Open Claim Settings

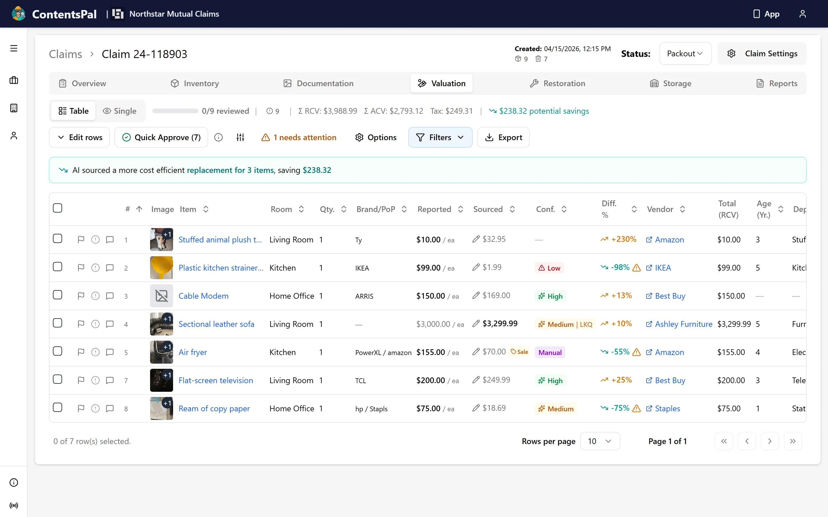tap(762, 53)
